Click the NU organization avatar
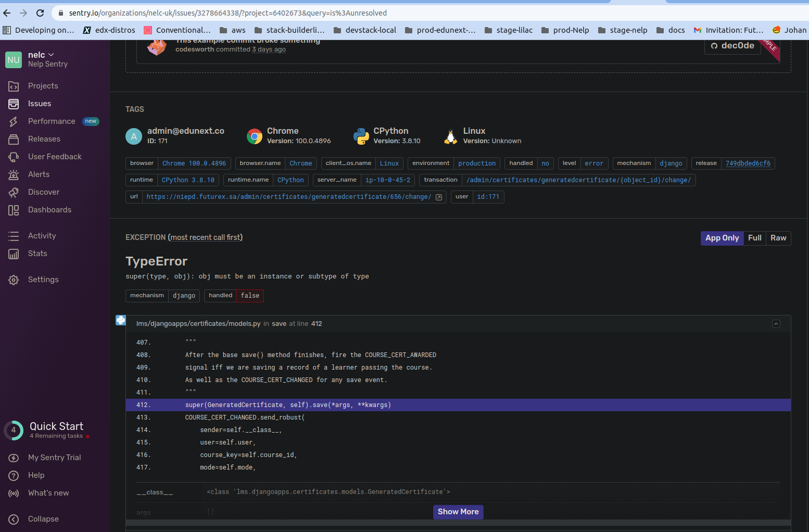The height and width of the screenshot is (532, 809). point(14,60)
